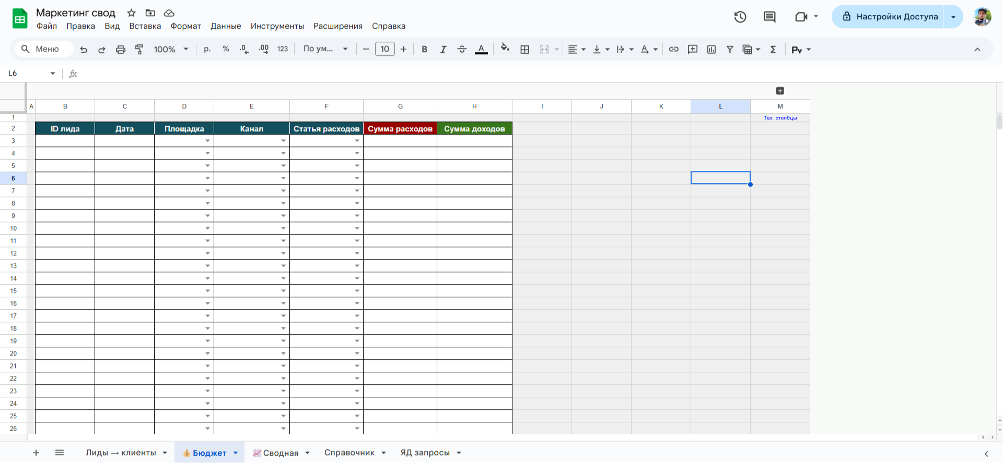Switch to the Справочник sheet

point(349,453)
